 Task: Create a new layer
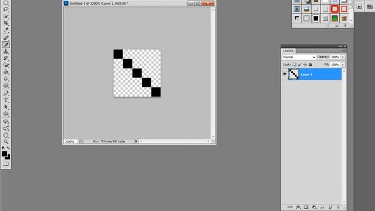tap(330, 207)
